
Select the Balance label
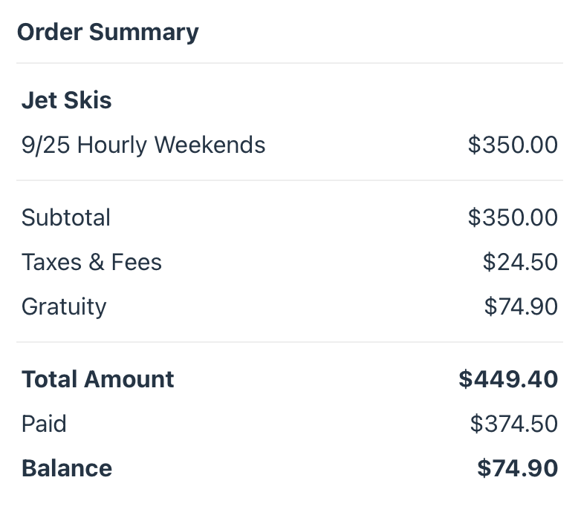(x=67, y=468)
